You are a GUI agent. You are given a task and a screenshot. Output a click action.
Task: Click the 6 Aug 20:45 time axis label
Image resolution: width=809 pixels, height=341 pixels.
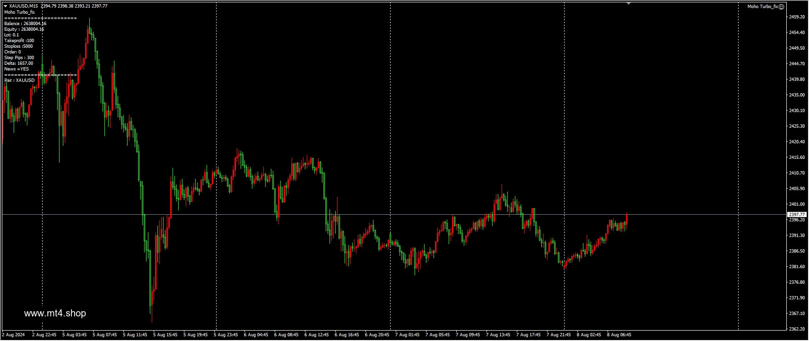click(377, 335)
